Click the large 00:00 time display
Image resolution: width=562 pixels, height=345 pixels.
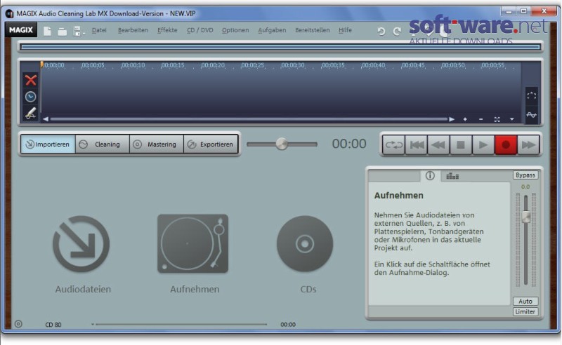(x=348, y=144)
